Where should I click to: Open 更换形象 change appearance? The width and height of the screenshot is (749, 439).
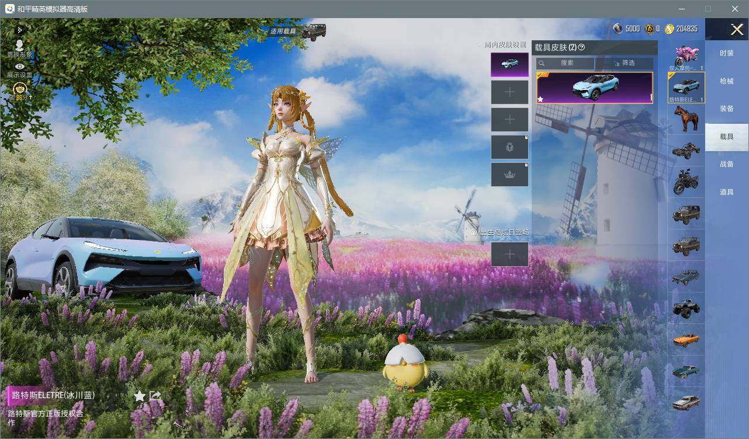(x=20, y=48)
